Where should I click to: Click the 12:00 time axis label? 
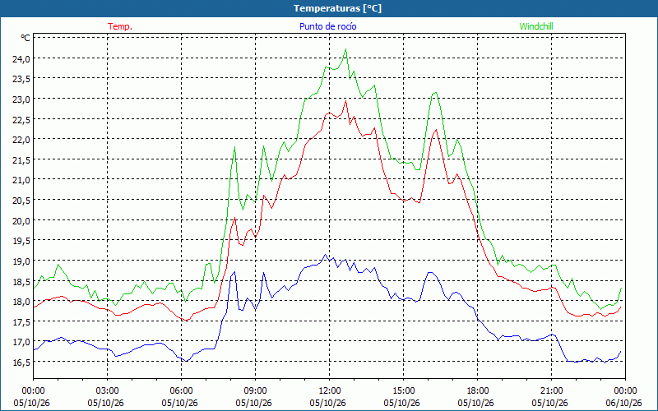tap(330, 392)
